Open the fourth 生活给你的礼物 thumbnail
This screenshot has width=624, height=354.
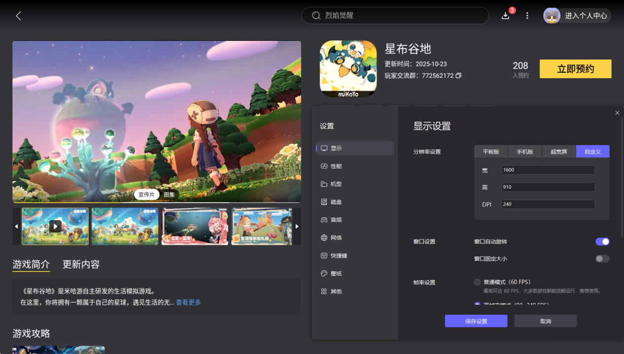click(x=262, y=226)
